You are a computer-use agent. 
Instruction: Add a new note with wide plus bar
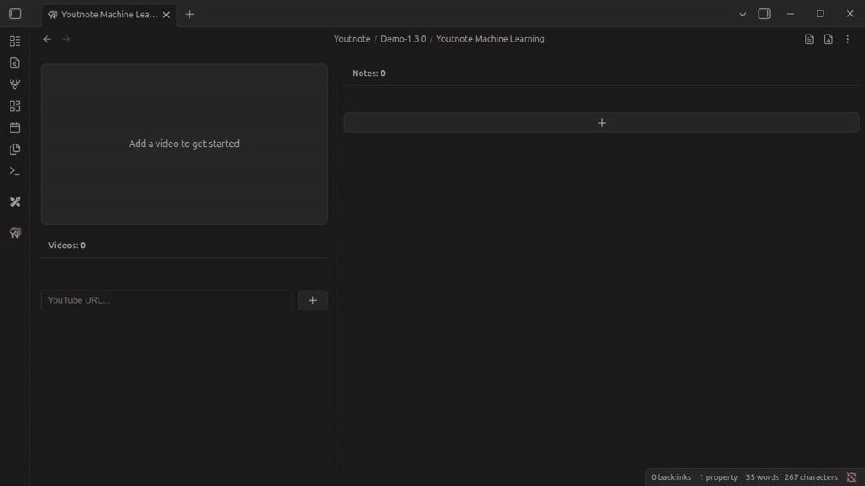[x=601, y=123]
